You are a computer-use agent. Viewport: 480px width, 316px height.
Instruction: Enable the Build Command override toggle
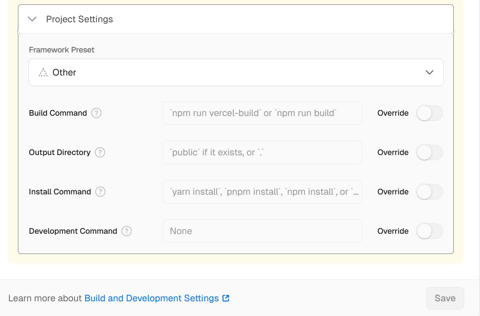[429, 113]
